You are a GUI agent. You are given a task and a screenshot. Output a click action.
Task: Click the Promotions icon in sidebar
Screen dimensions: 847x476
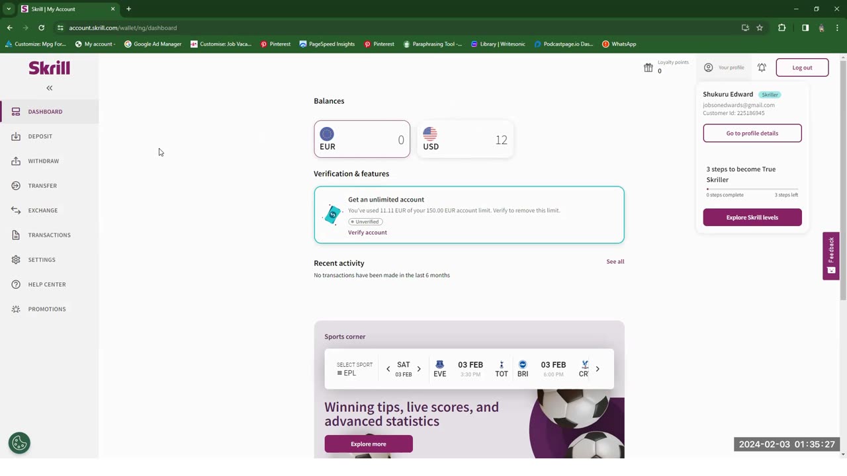pos(16,309)
